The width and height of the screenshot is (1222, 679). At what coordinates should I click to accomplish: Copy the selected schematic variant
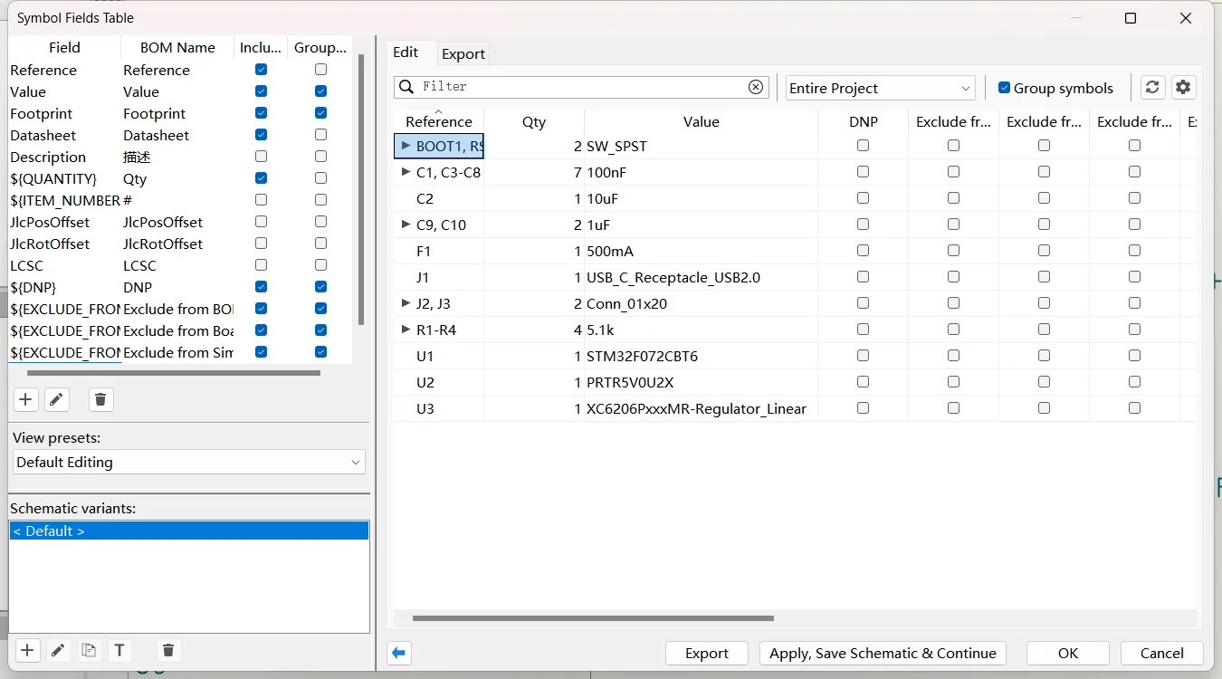pyautogui.click(x=89, y=650)
